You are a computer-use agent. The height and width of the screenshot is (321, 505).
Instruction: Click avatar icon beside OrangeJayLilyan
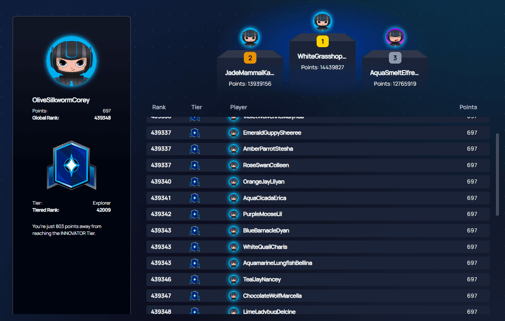(233, 182)
